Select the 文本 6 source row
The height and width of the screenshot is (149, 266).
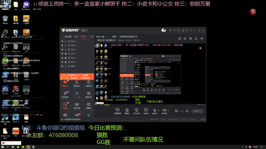[77, 45]
